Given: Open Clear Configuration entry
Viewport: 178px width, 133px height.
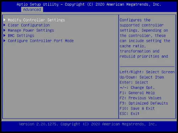Looking at the screenshot, I should (x=29, y=25).
